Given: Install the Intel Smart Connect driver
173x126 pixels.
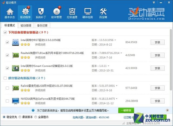Looking at the screenshot, I should pyautogui.click(x=158, y=68).
